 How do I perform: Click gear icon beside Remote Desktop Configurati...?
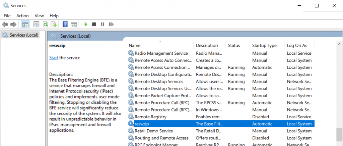coord(131,74)
